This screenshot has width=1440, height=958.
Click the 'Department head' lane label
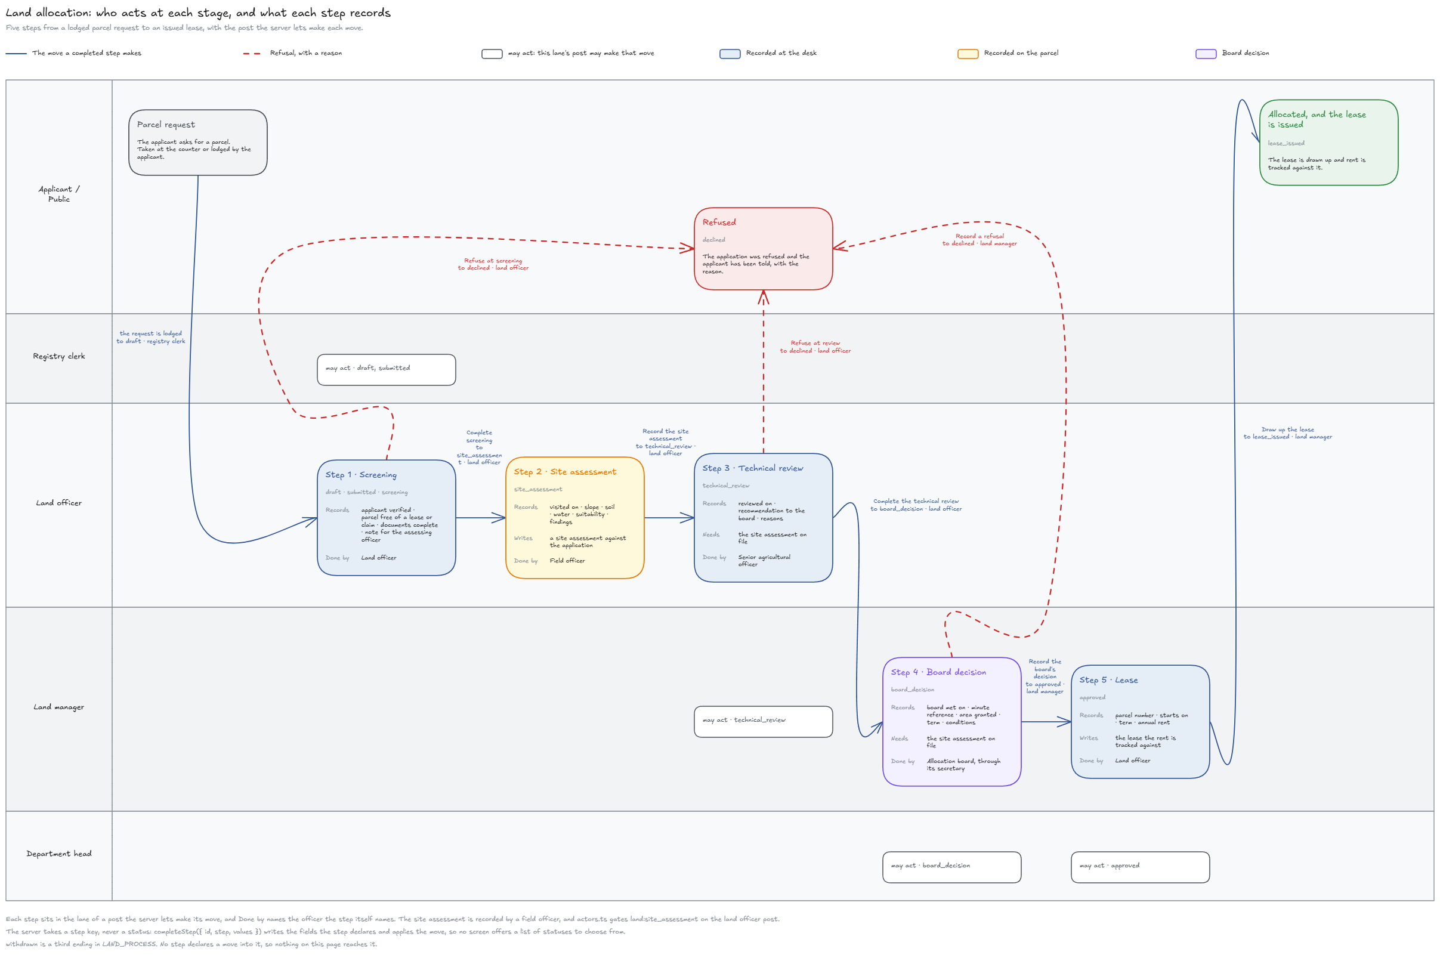click(x=58, y=854)
